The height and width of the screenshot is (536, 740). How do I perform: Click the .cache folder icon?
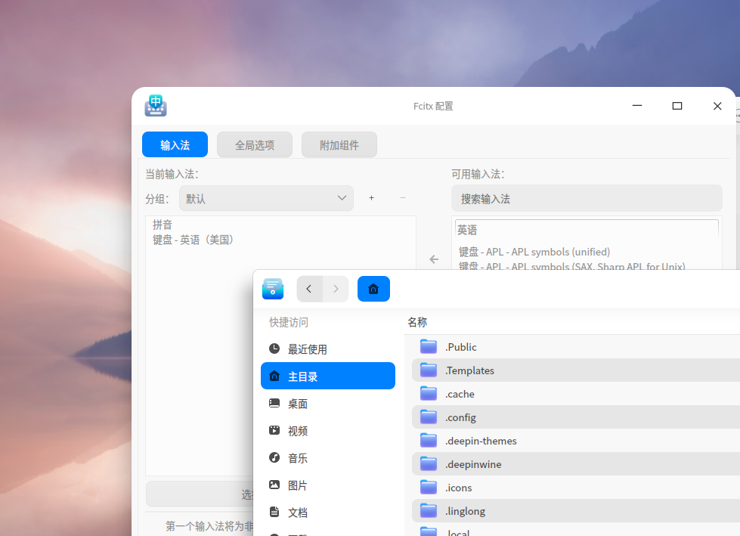point(429,394)
